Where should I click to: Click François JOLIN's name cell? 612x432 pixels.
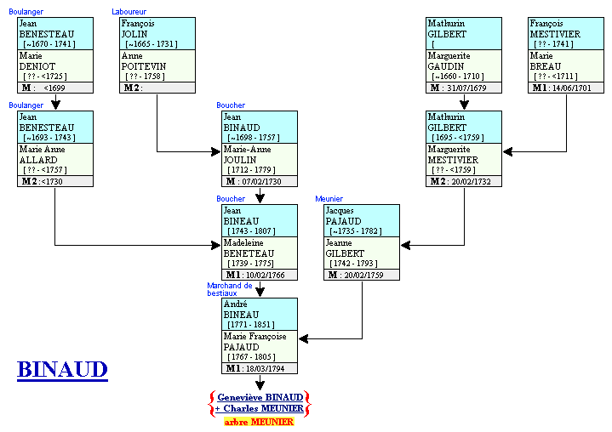coord(157,33)
